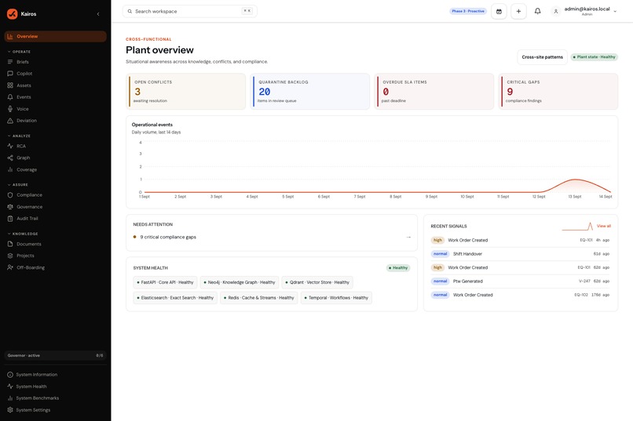The width and height of the screenshot is (633, 421).
Task: Open the 9 critical compliance gaps item
Action: (x=272, y=237)
